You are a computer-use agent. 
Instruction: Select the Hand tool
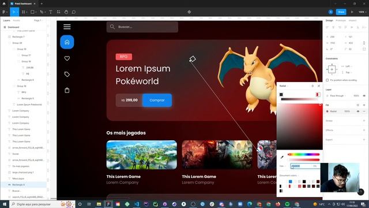tap(66, 12)
